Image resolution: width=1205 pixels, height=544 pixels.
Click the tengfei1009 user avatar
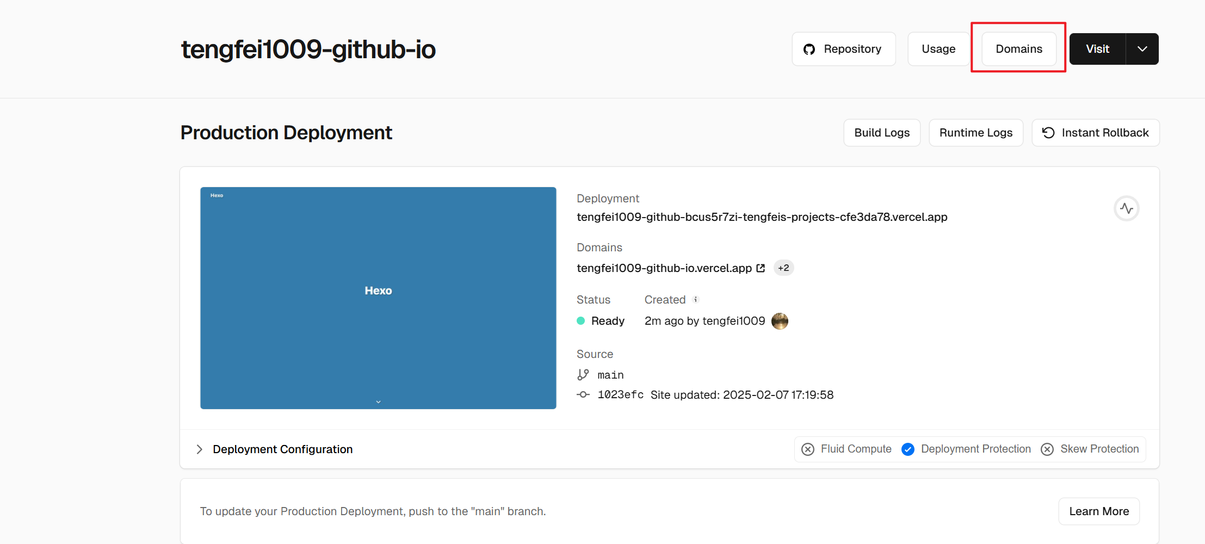pos(780,321)
